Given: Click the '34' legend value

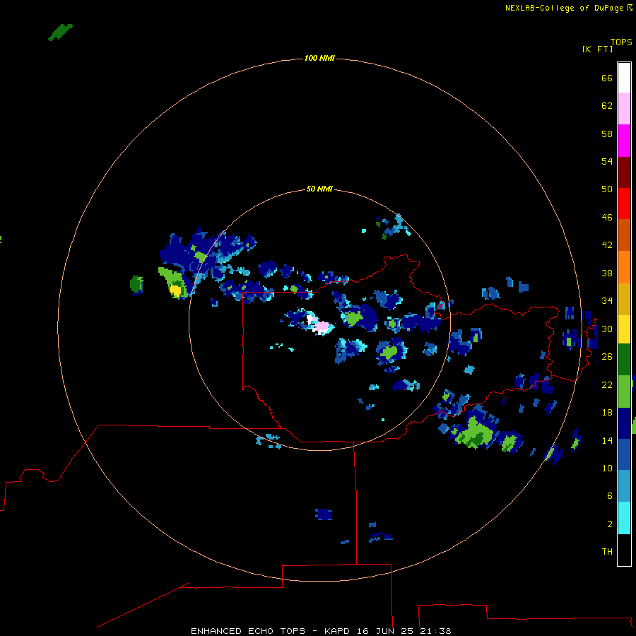Looking at the screenshot, I should [x=607, y=301].
